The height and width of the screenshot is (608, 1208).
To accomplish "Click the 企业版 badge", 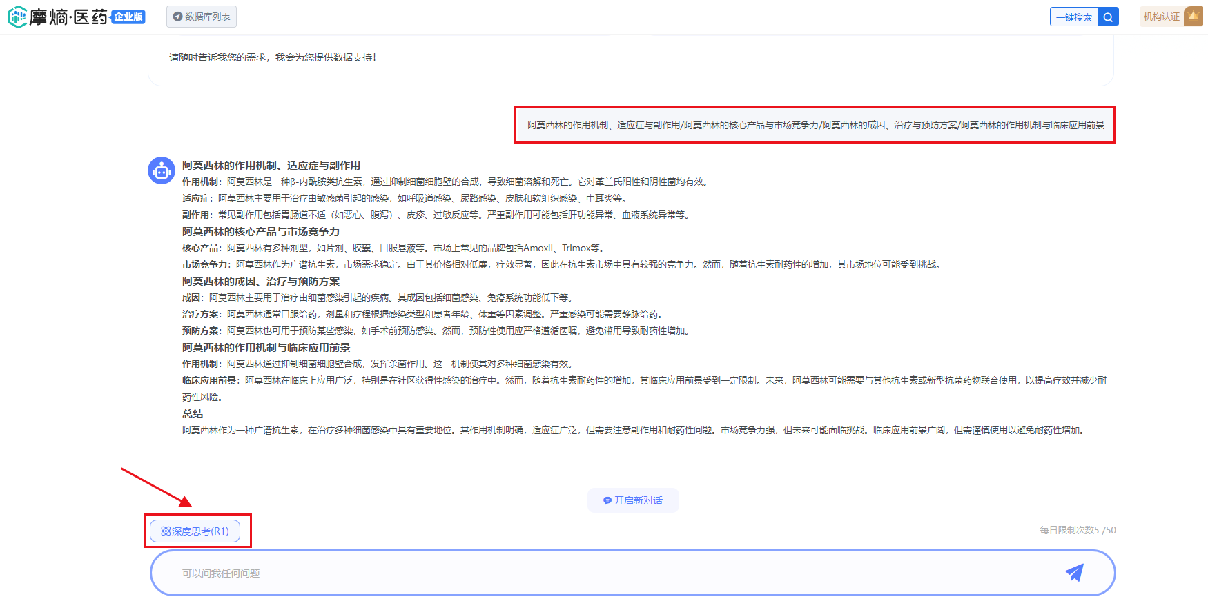I will [x=128, y=17].
